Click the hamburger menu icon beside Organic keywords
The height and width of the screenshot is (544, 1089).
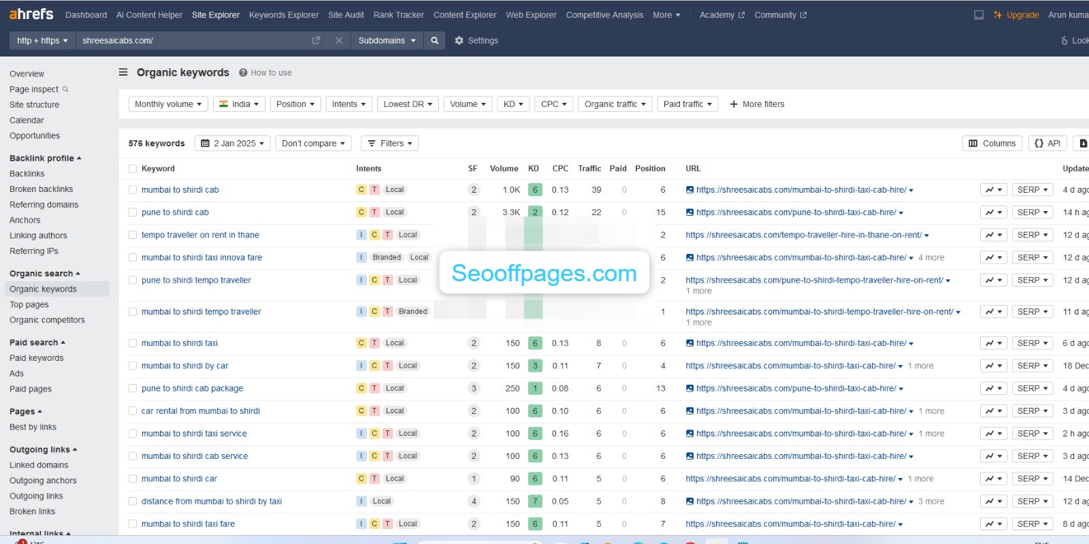(x=123, y=72)
